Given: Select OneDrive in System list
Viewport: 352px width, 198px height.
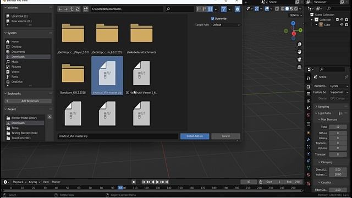Looking at the screenshot, I should (17, 82).
